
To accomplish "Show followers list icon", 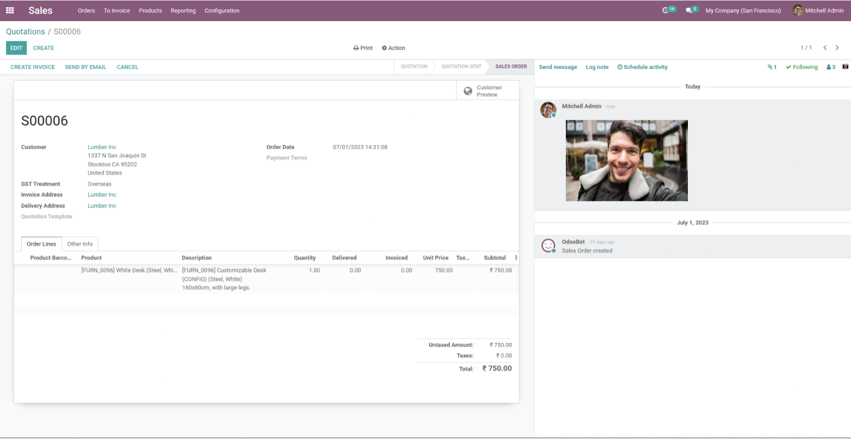I will [x=830, y=67].
